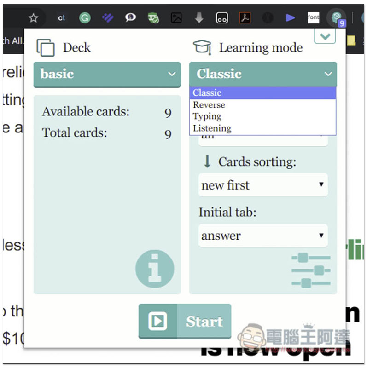Click the bookmark star icon
The height and width of the screenshot is (368, 367).
tap(33, 18)
